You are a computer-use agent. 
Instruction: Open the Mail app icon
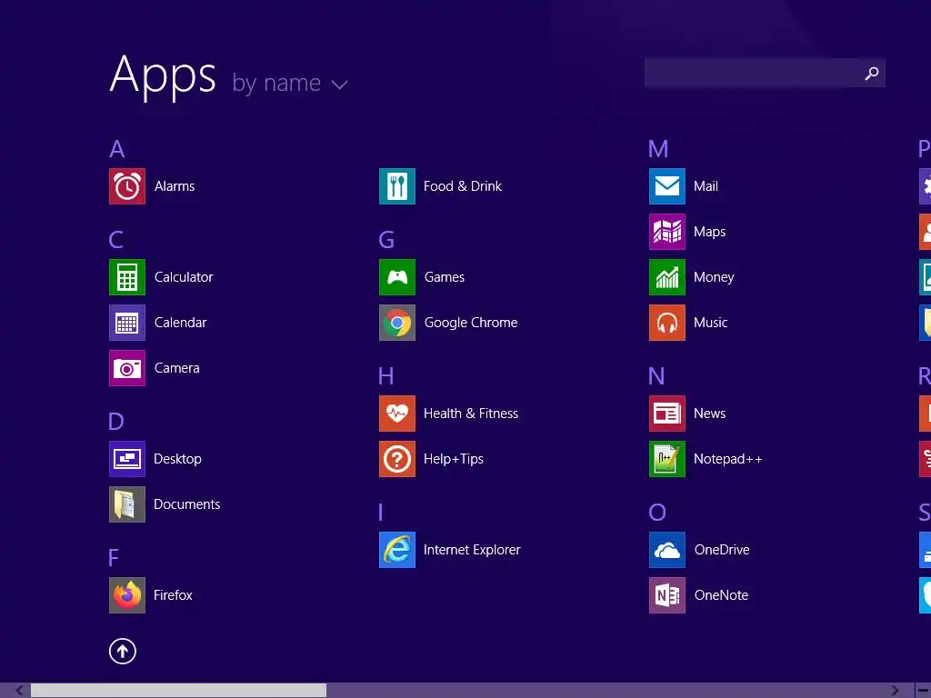click(667, 186)
